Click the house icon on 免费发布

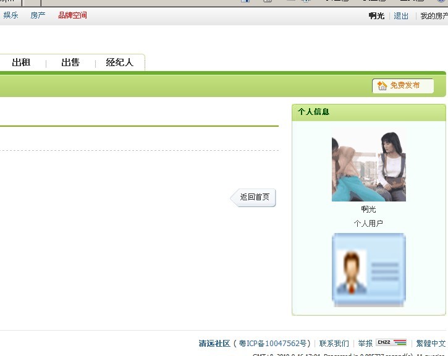click(382, 85)
